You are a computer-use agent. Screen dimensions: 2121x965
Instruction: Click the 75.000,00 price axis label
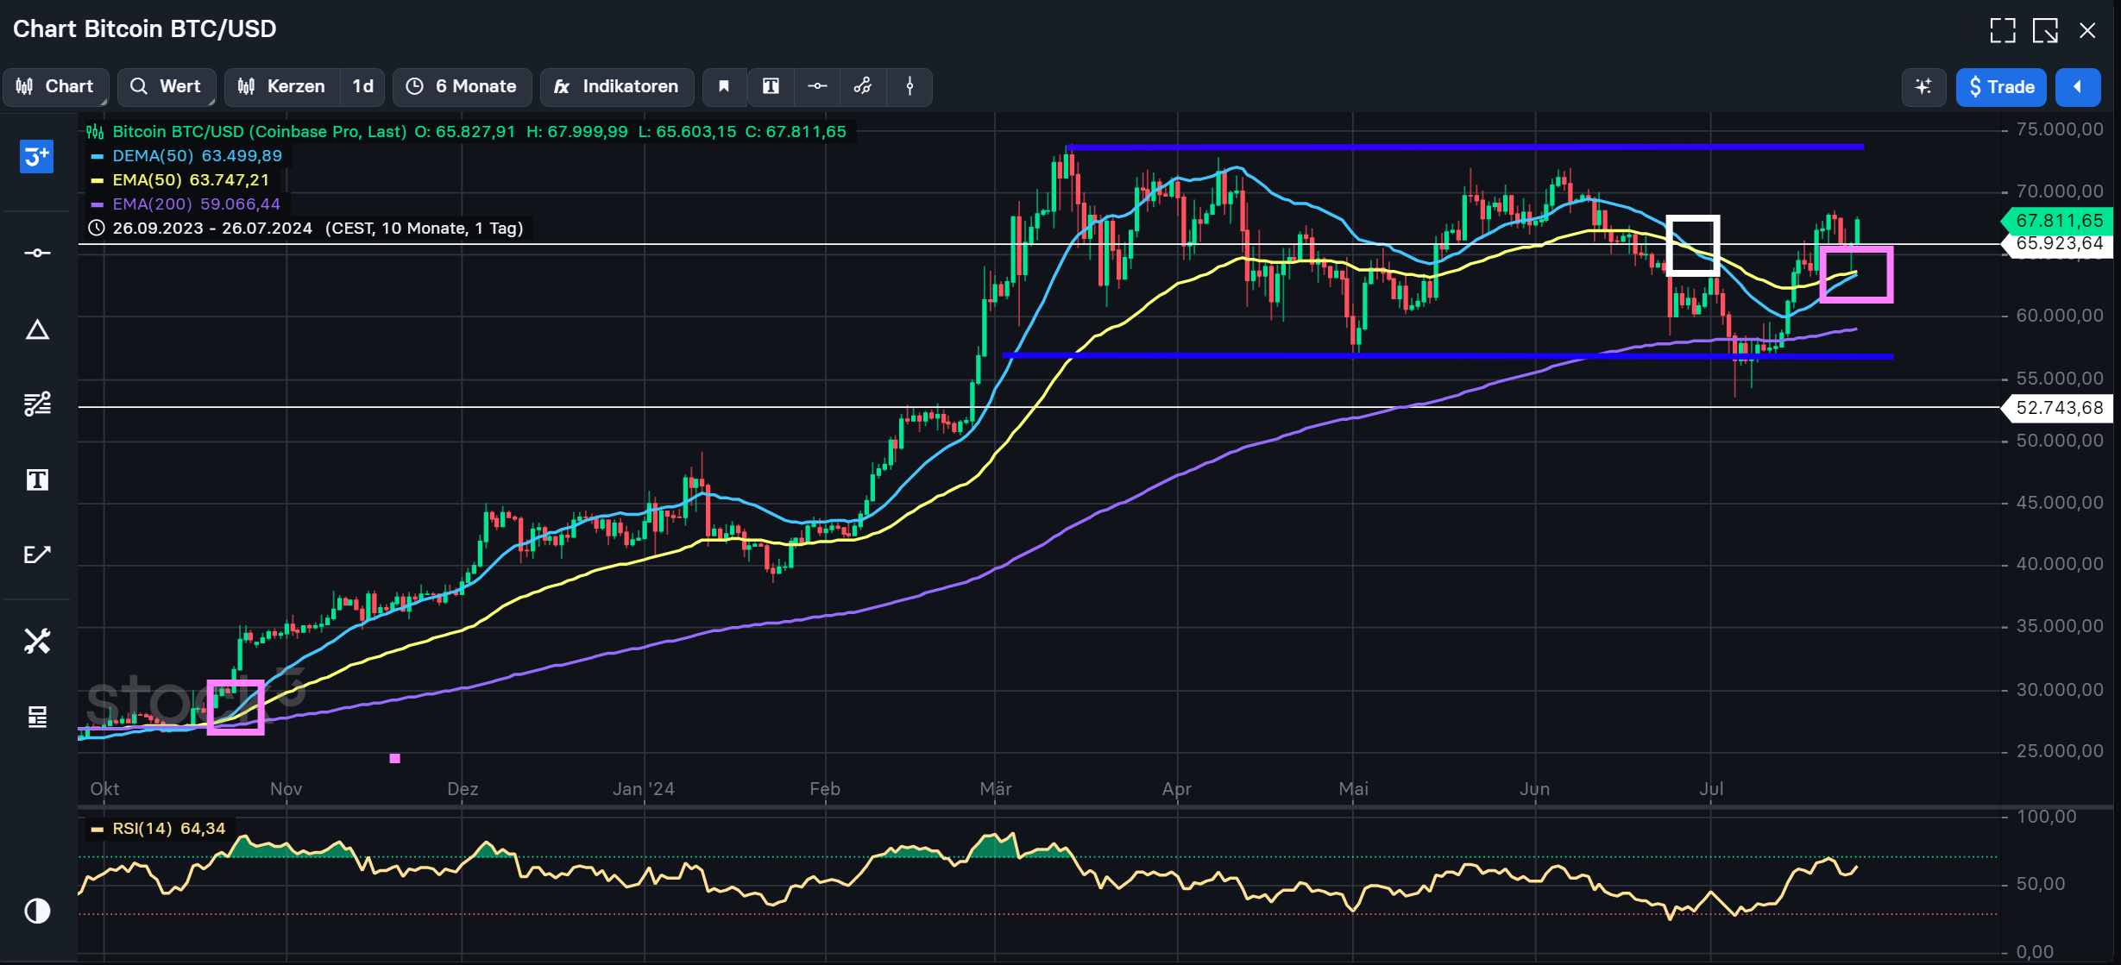click(2060, 130)
